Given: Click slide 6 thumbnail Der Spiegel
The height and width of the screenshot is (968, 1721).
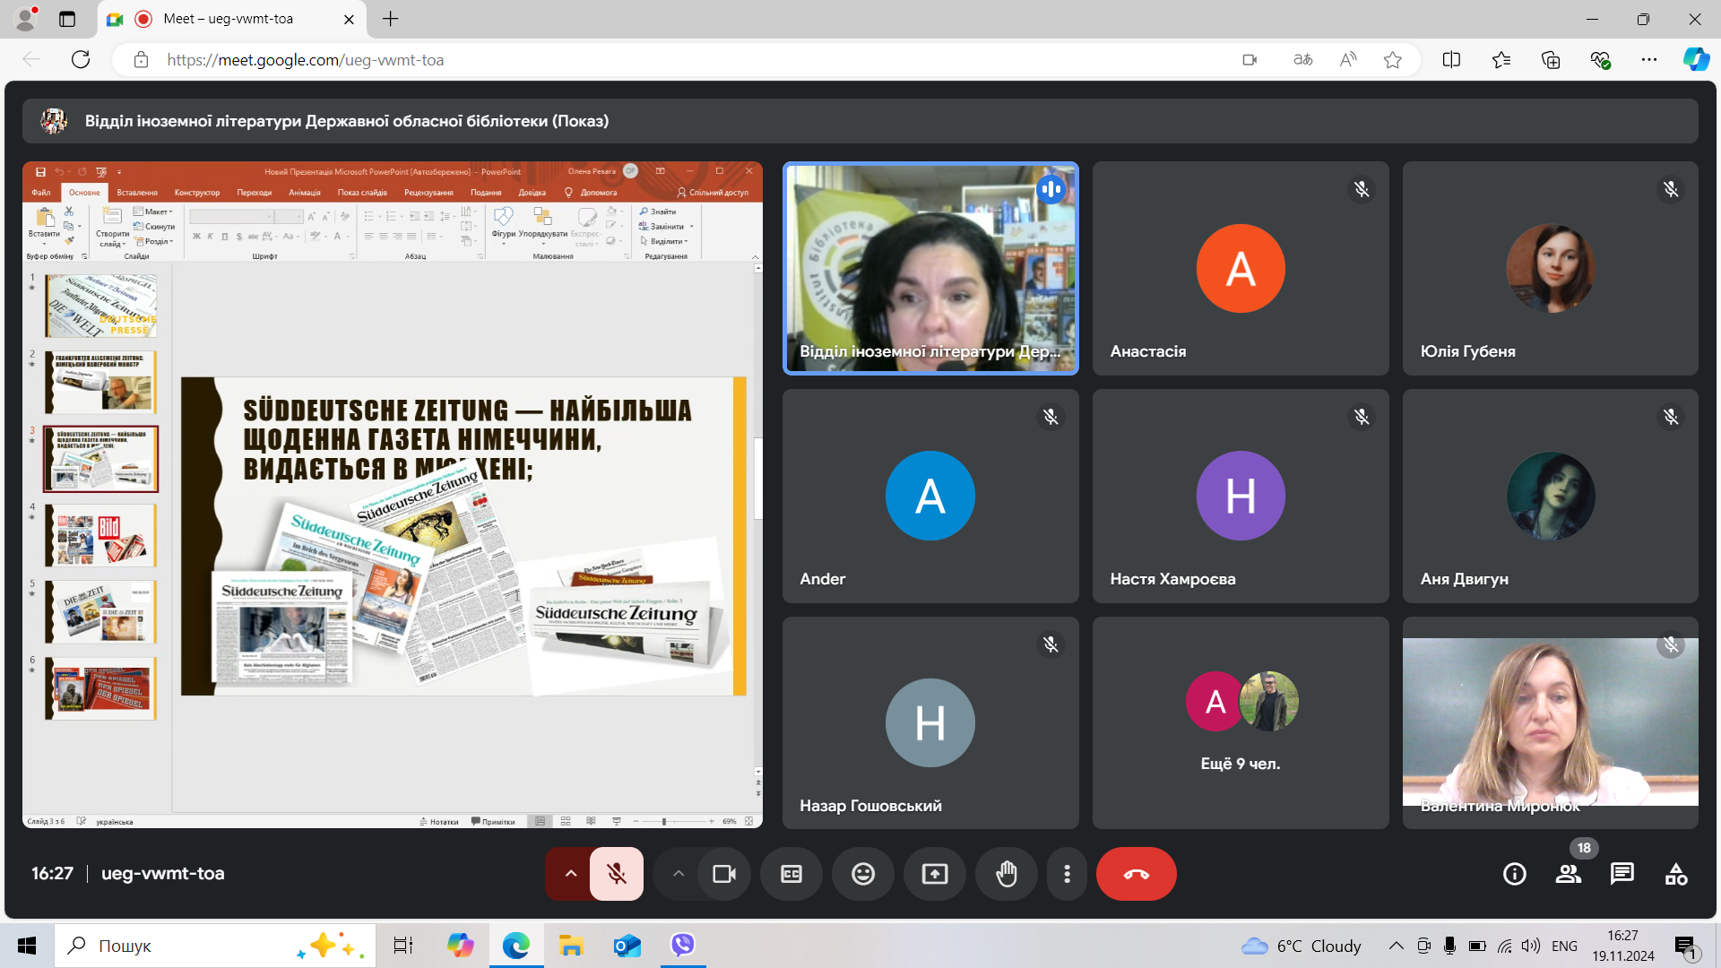Looking at the screenshot, I should click(x=100, y=688).
